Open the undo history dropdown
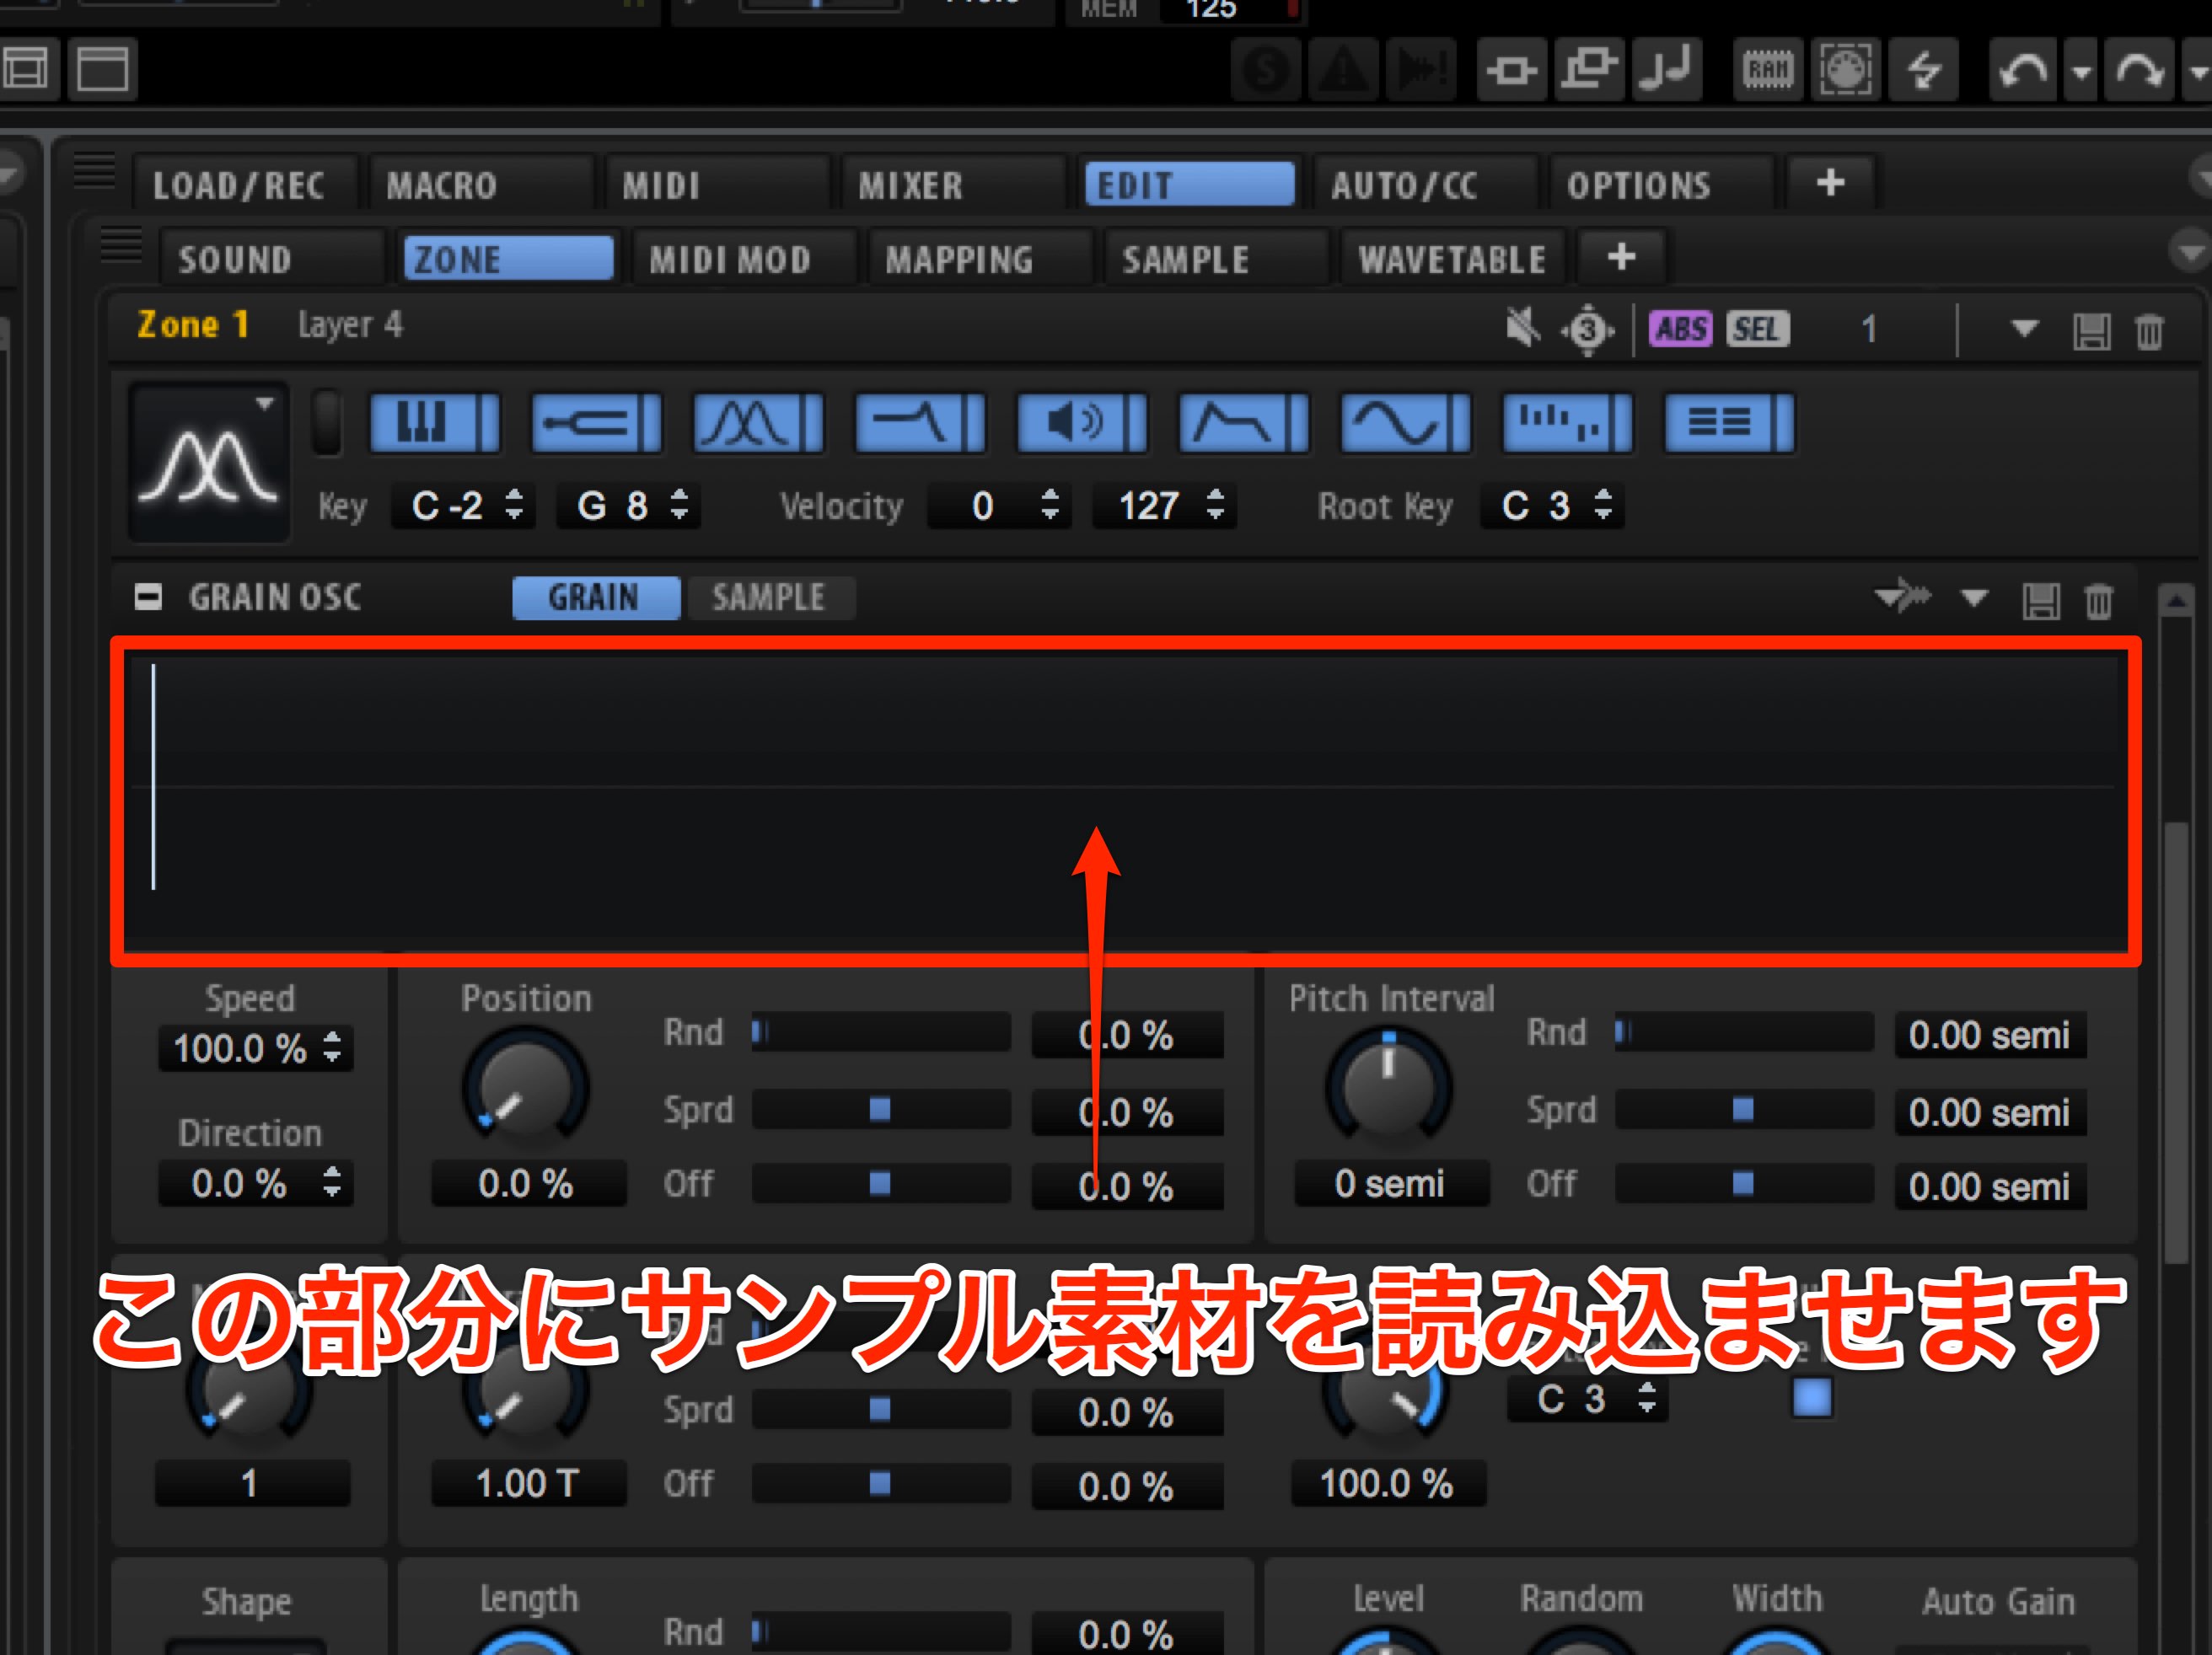This screenshot has width=2212, height=1655. click(2081, 71)
